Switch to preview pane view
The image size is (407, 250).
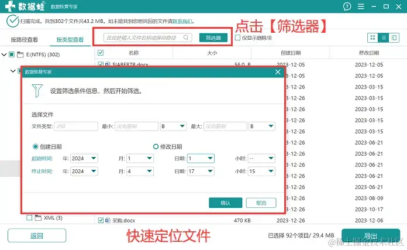[x=394, y=37]
